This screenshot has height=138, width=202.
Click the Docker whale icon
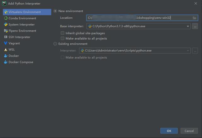pos(6,56)
